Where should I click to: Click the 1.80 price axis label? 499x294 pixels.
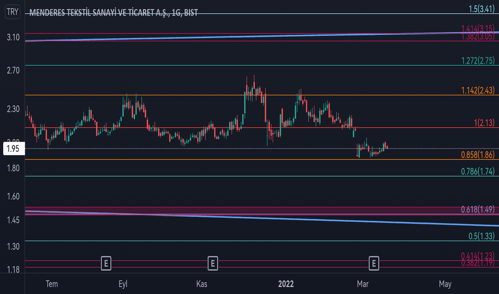[13, 168]
